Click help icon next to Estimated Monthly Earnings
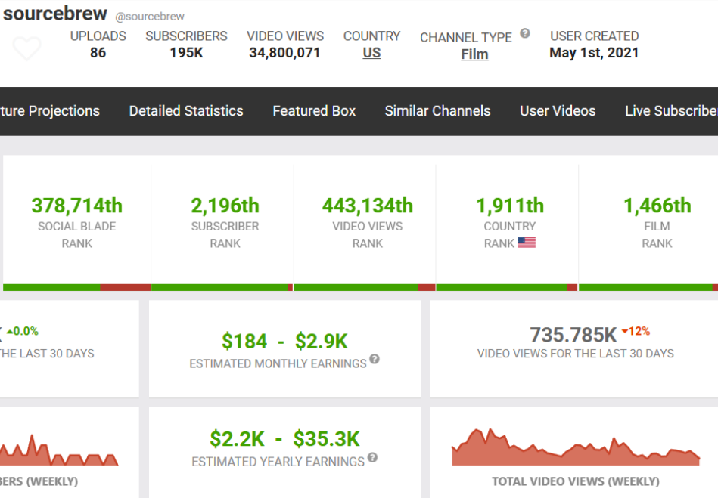The width and height of the screenshot is (718, 498). tap(375, 360)
